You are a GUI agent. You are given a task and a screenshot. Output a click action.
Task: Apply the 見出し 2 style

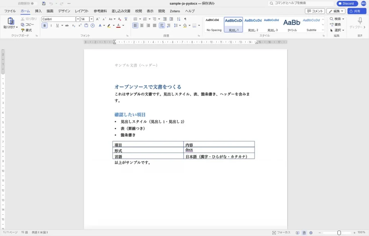click(x=253, y=25)
